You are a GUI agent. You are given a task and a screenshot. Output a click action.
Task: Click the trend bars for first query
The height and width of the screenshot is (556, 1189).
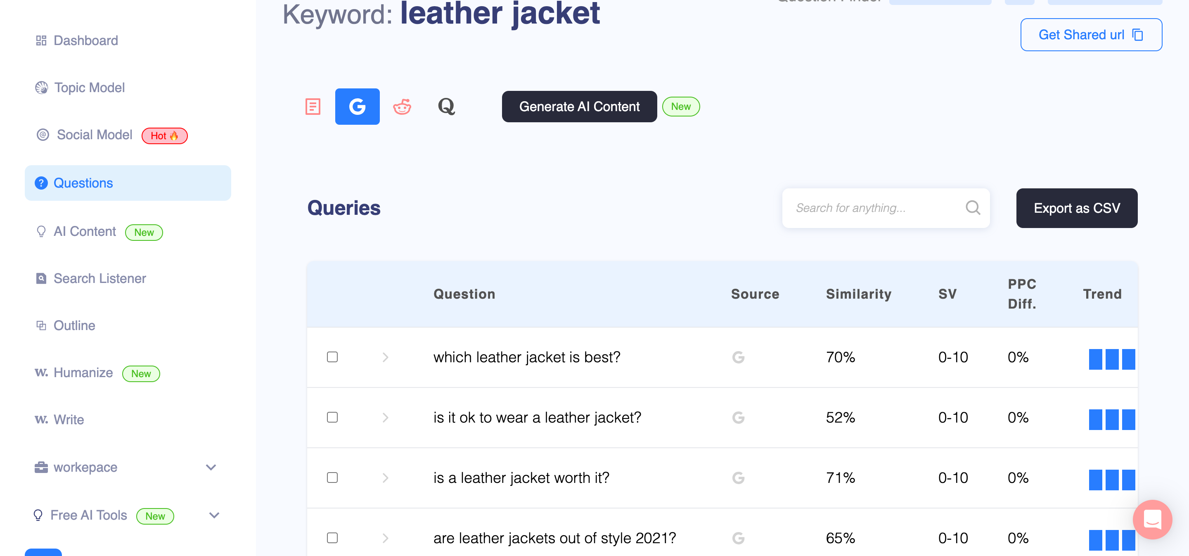[x=1111, y=359]
